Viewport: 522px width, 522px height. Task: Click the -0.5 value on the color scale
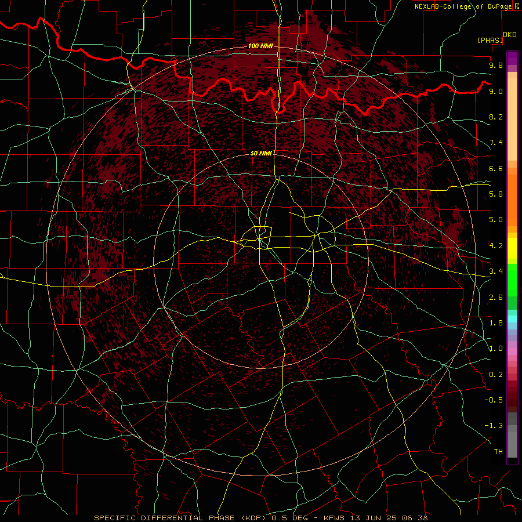(494, 400)
